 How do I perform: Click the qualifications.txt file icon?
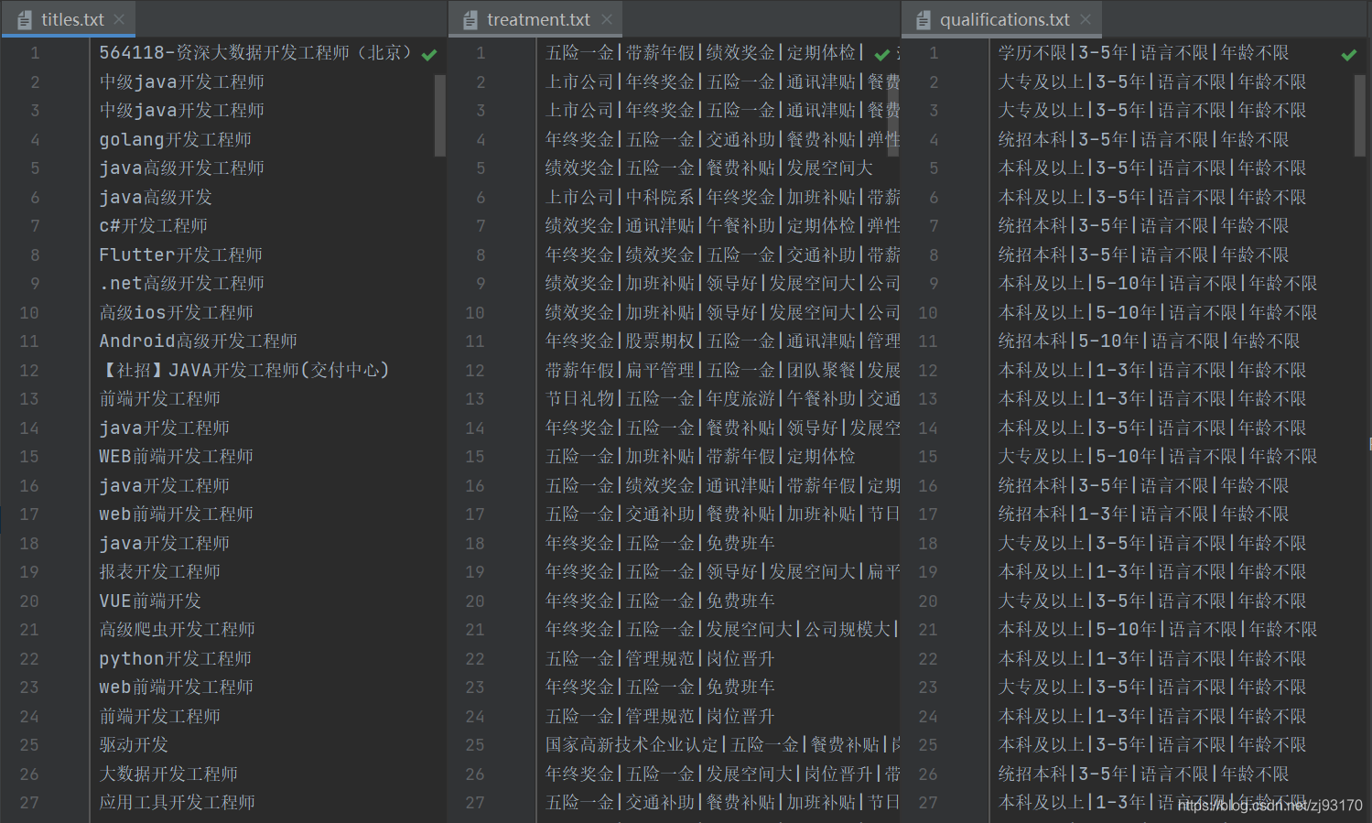[x=924, y=19]
